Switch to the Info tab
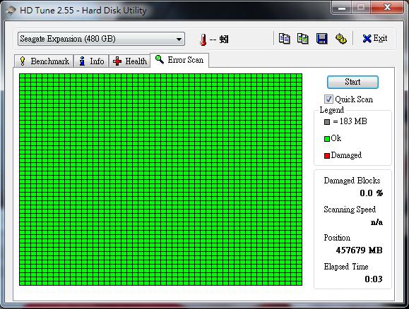The height and width of the screenshot is (309, 409). click(x=91, y=61)
